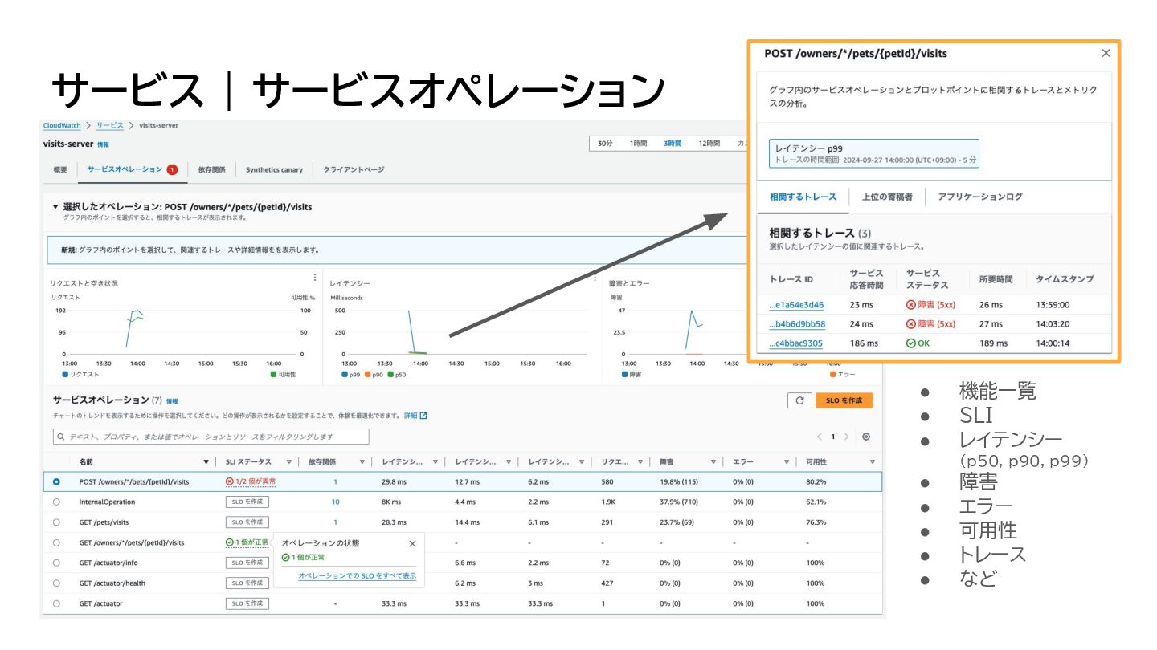Go to next page arrow in pagination
The image size is (1157, 650).
846,437
